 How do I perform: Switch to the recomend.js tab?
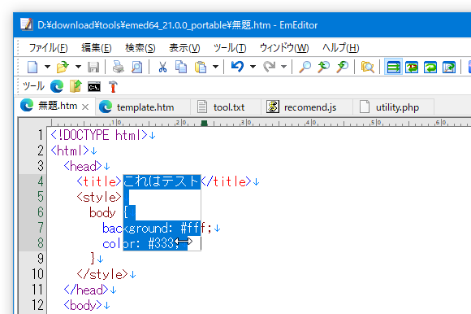[x=307, y=107]
